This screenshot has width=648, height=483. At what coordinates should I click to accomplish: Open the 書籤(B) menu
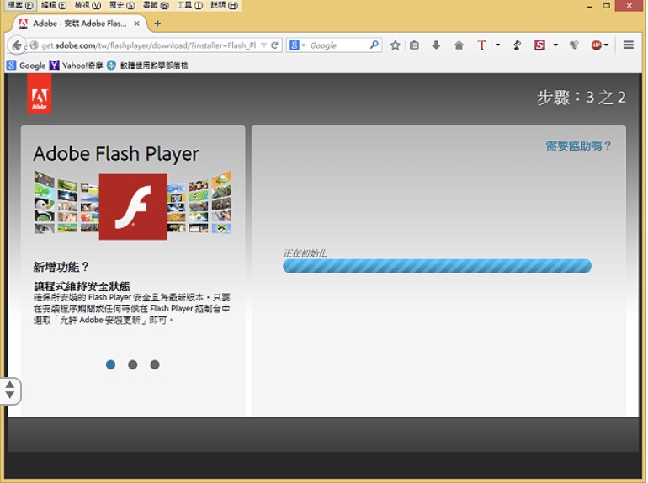tap(156, 5)
